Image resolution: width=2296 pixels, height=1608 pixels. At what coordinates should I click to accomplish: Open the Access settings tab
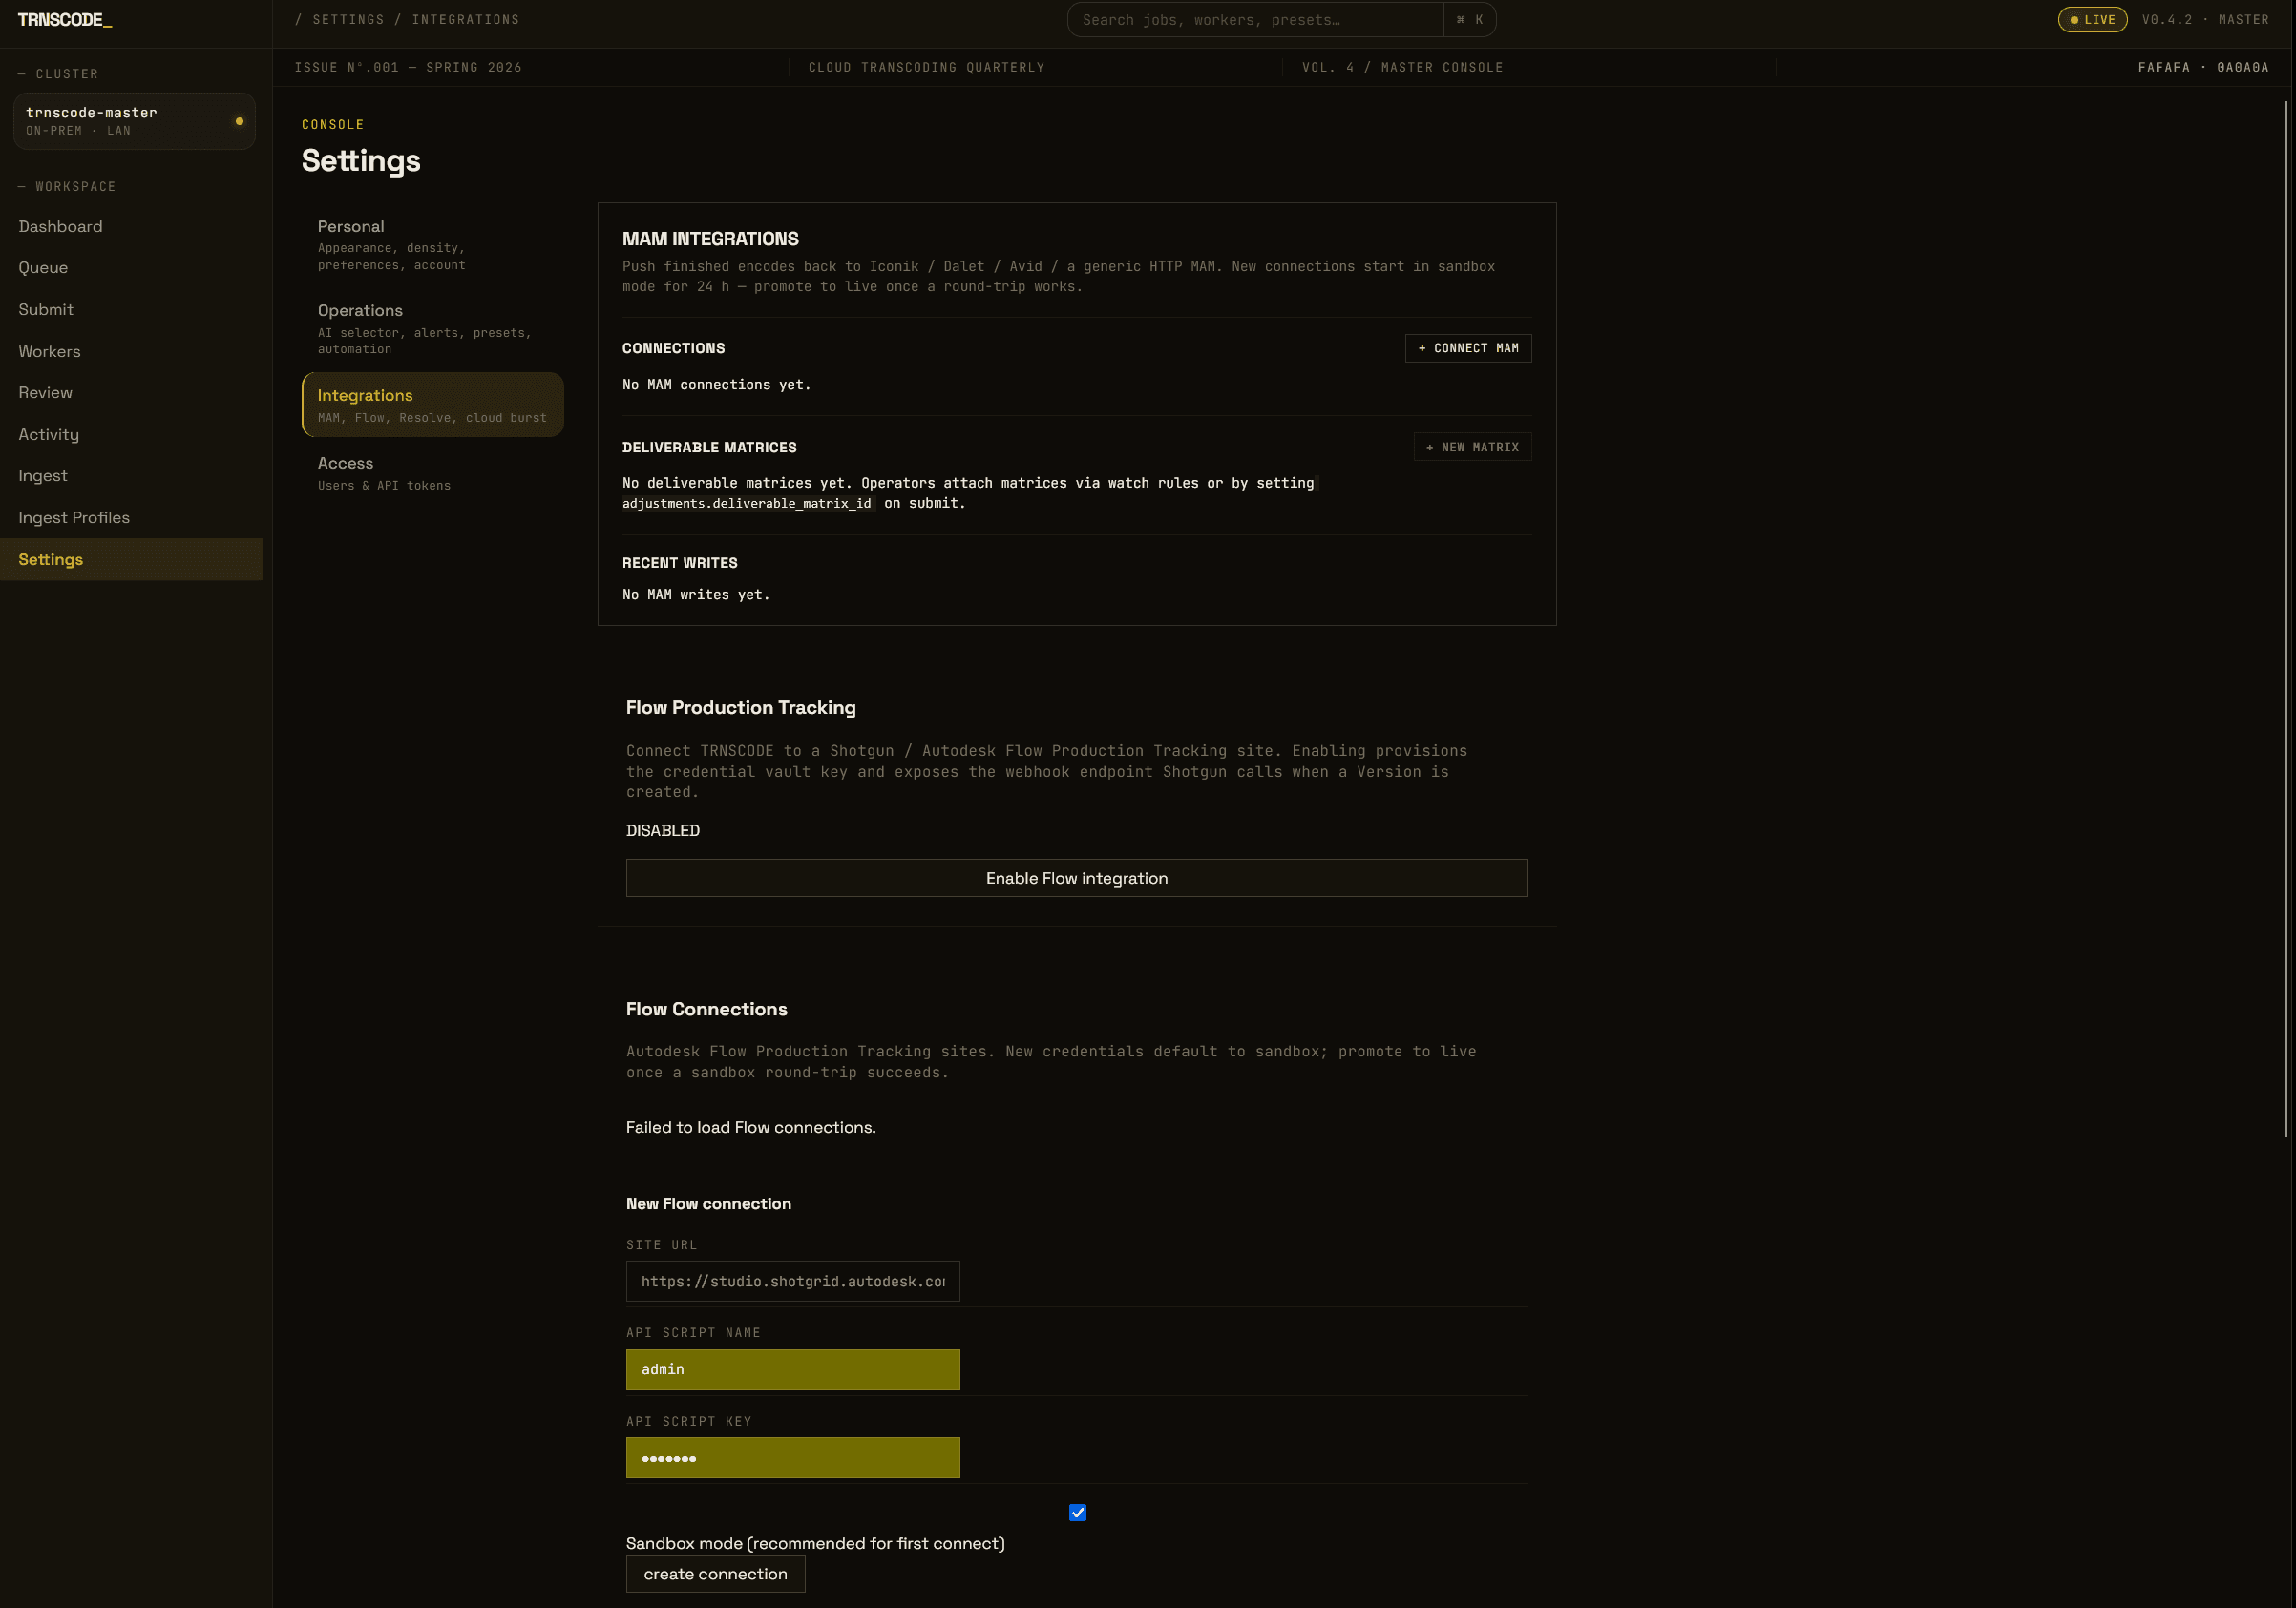point(432,472)
